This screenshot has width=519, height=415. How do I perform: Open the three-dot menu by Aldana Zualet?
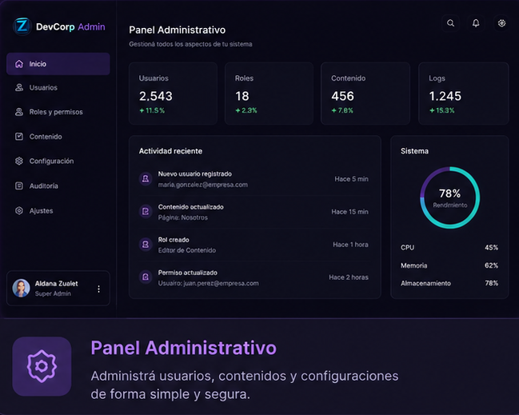[x=98, y=289]
